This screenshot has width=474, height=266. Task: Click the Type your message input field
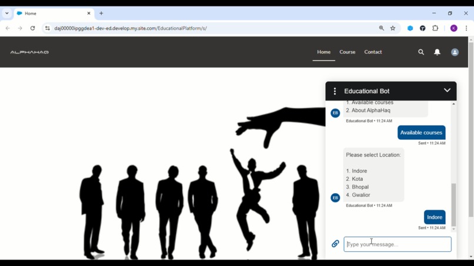(397, 244)
